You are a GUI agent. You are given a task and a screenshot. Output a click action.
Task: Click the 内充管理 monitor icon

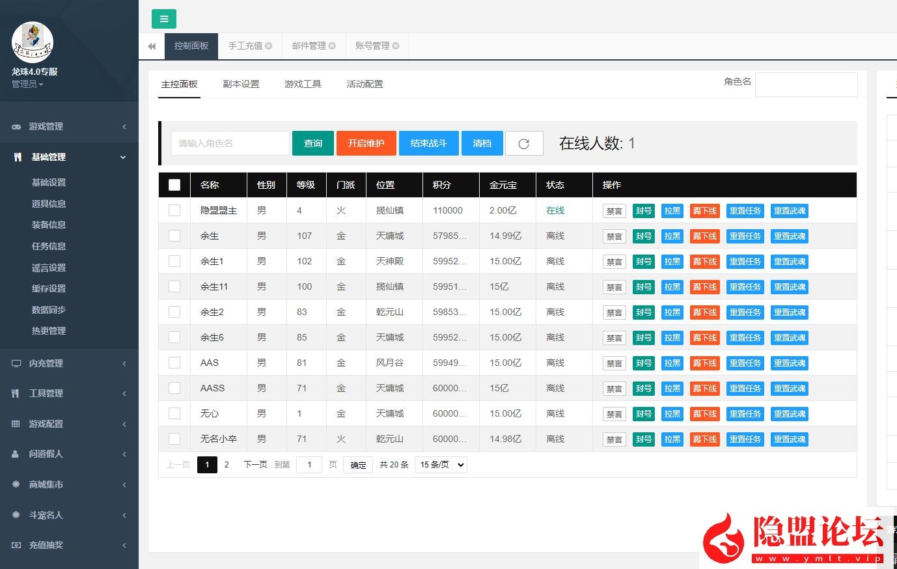(x=16, y=363)
